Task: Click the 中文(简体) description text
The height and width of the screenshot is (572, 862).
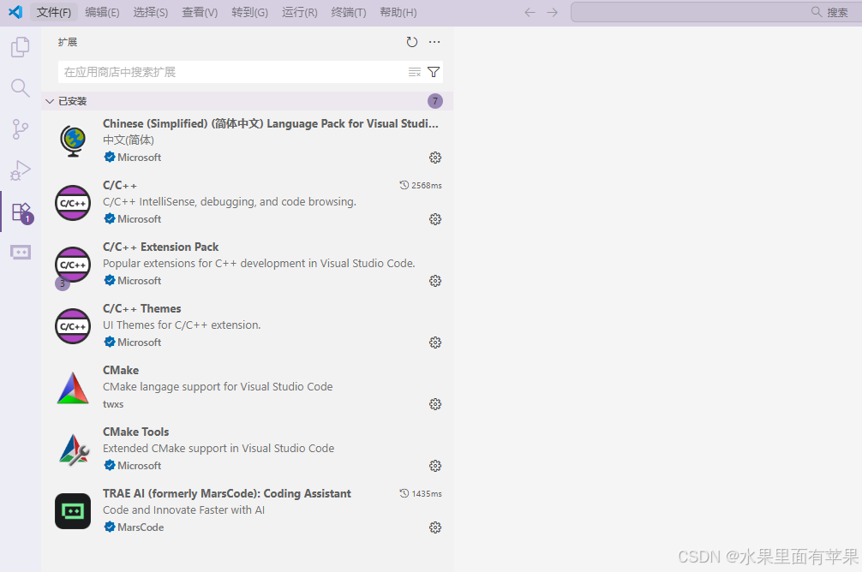Action: tap(129, 140)
